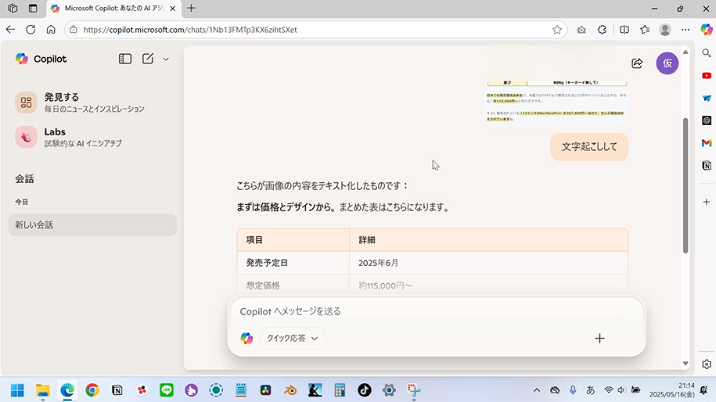Show hidden system tray icons

click(x=537, y=389)
